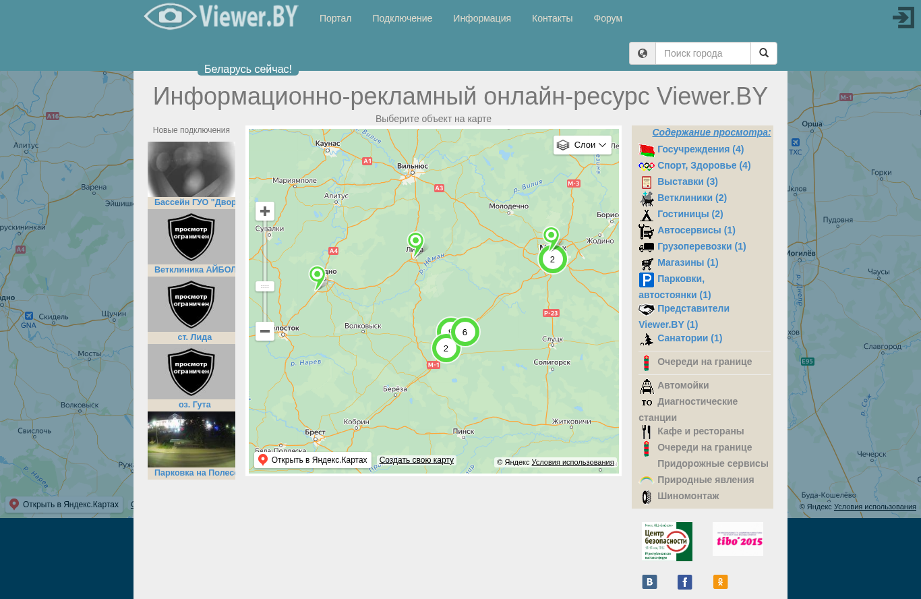This screenshot has width=921, height=599.
Task: Open the Госучреждения (4) category link
Action: (x=701, y=149)
